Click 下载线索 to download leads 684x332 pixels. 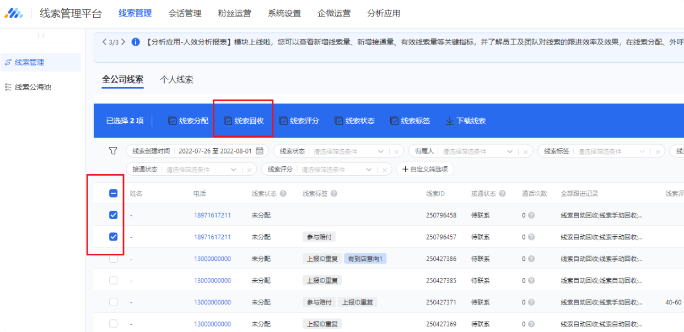467,121
